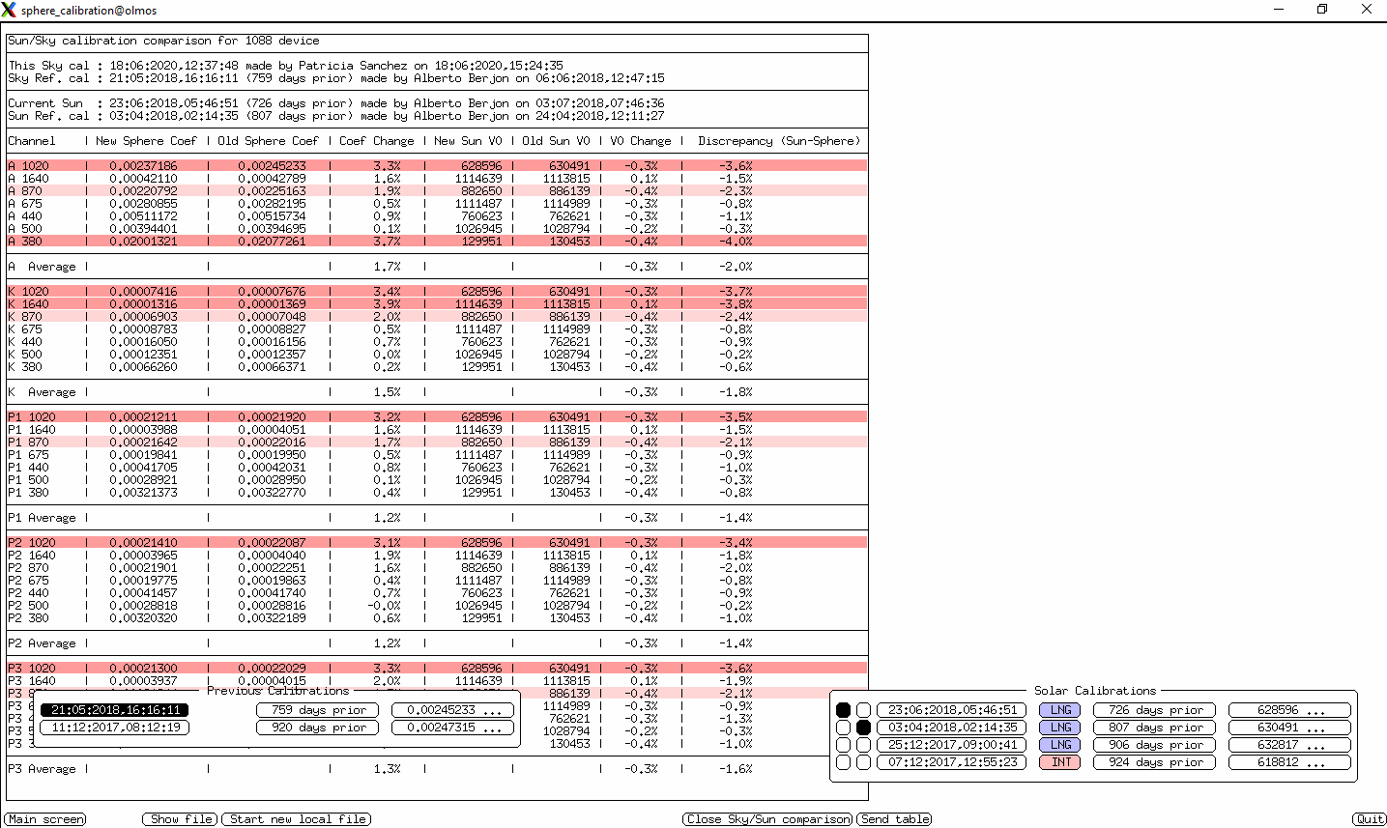Click the 807 days prior button in Solar Calibrations
The image size is (1387, 828).
tap(1155, 728)
